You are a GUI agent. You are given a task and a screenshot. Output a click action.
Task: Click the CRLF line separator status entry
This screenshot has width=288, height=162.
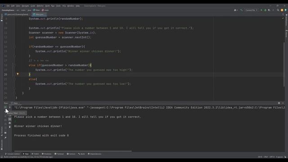tap(265, 157)
